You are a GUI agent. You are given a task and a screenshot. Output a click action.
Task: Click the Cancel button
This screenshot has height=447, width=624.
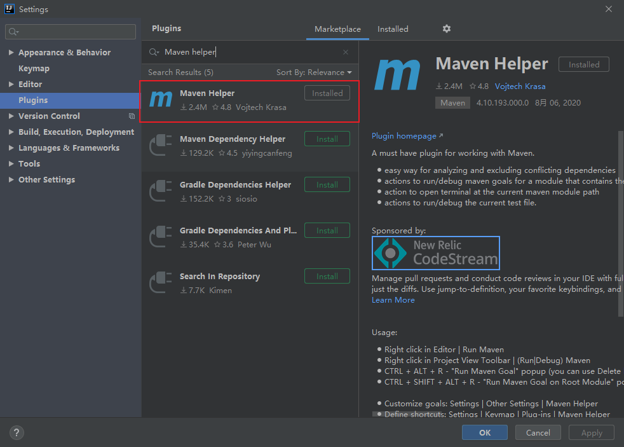[x=538, y=432]
